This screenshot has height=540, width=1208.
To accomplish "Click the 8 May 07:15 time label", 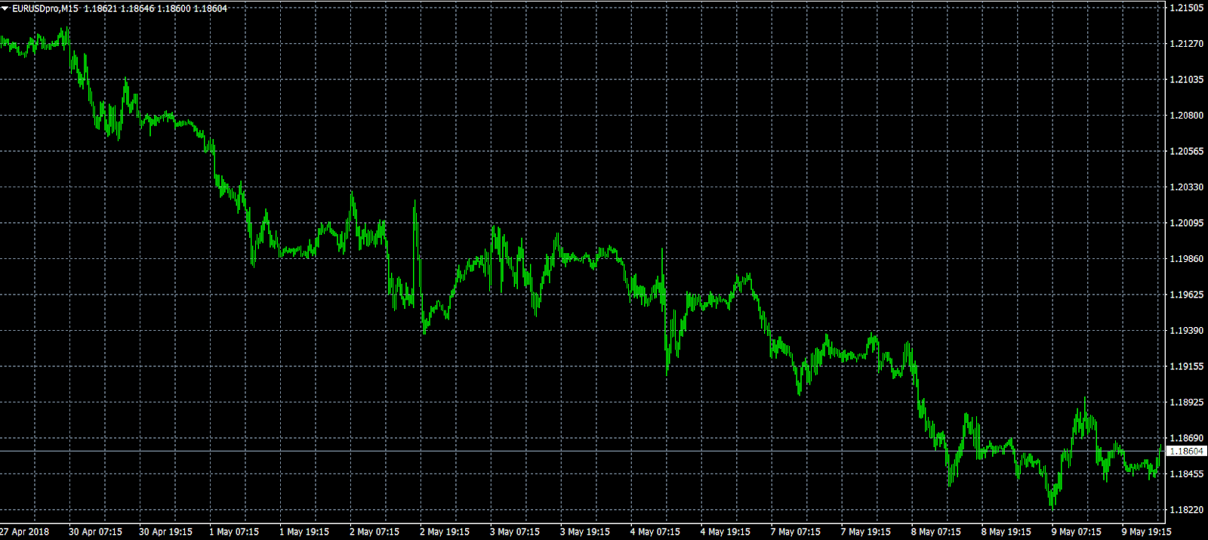I will [936, 532].
